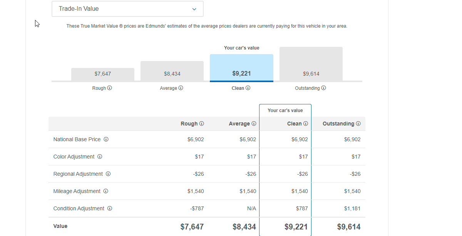Click the chevron arrow in Trade-In Value box
462x236 pixels.
point(194,9)
